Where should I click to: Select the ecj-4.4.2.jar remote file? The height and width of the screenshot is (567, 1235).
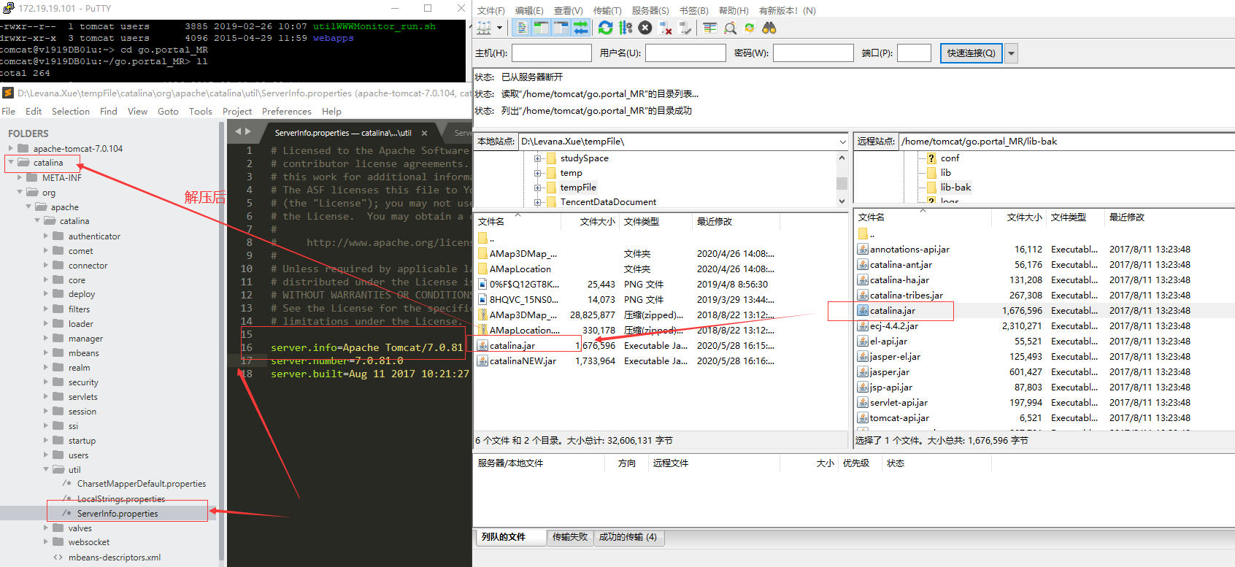(893, 326)
